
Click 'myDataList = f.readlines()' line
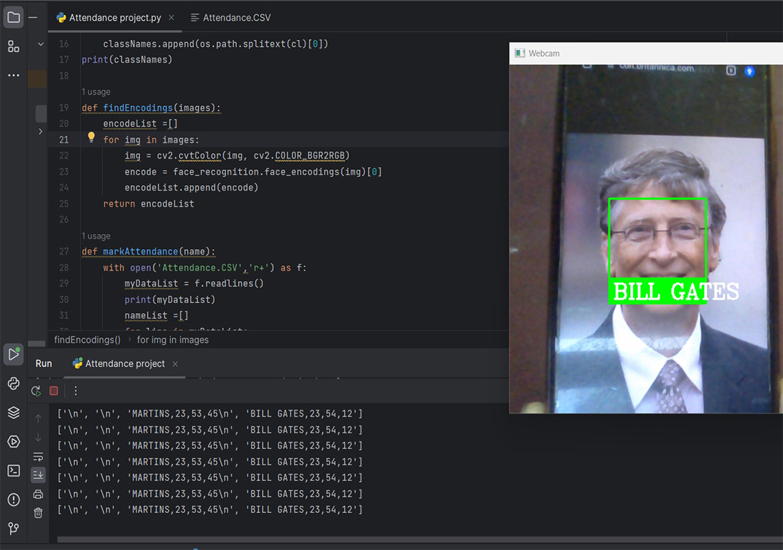click(193, 283)
